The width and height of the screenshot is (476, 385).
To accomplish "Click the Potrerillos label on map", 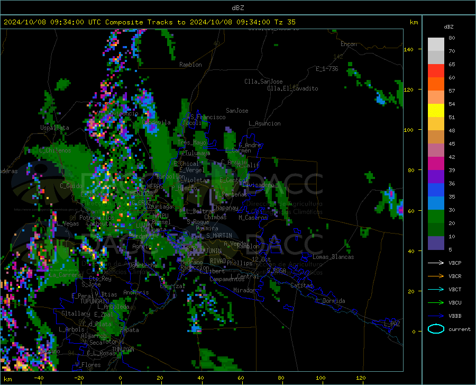I will (97, 218).
